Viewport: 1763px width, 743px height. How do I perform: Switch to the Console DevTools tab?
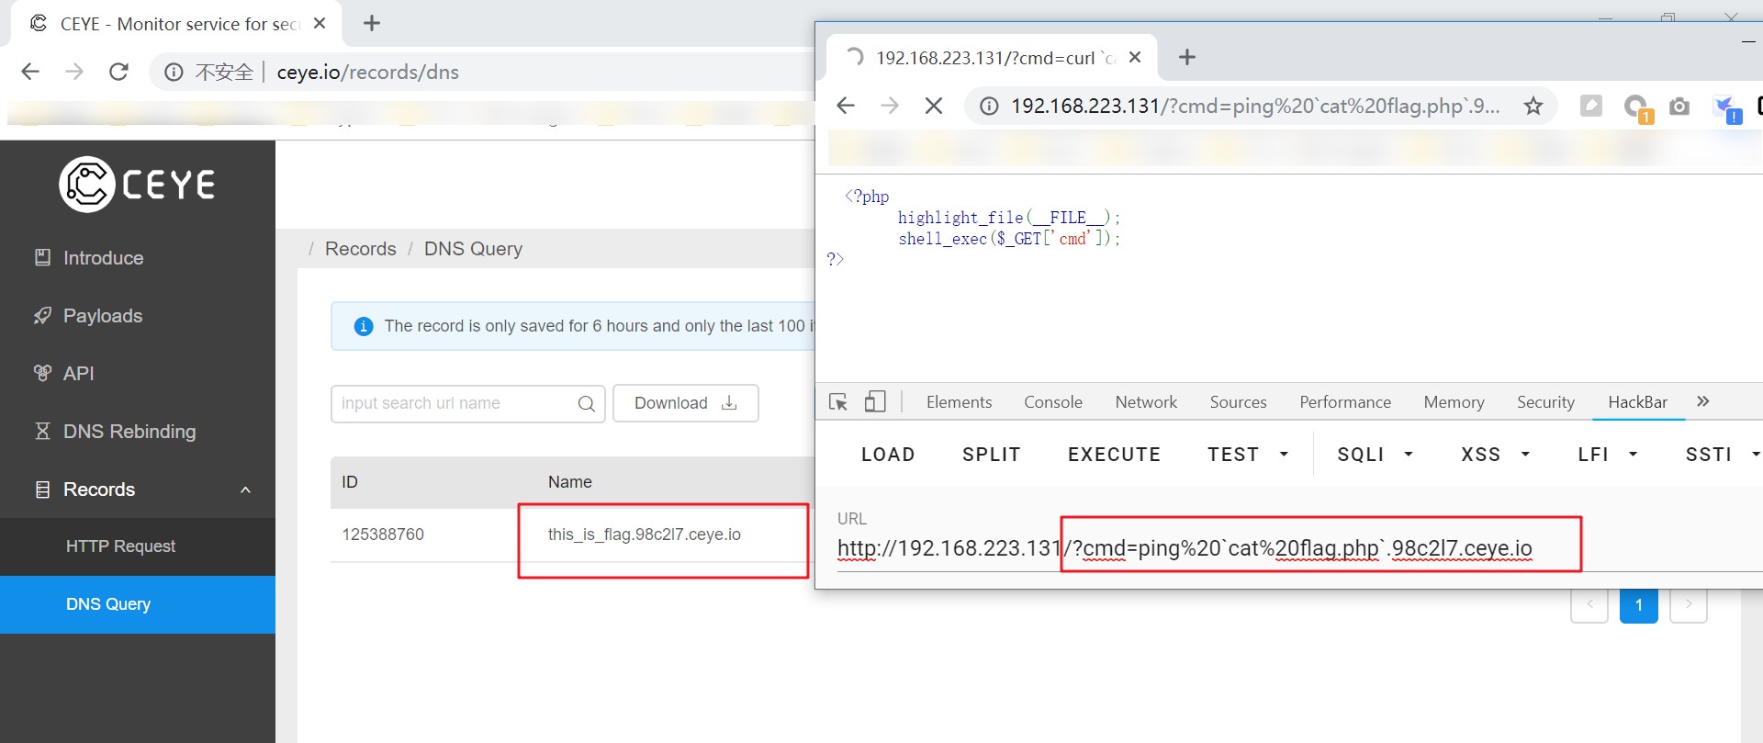coord(1053,402)
